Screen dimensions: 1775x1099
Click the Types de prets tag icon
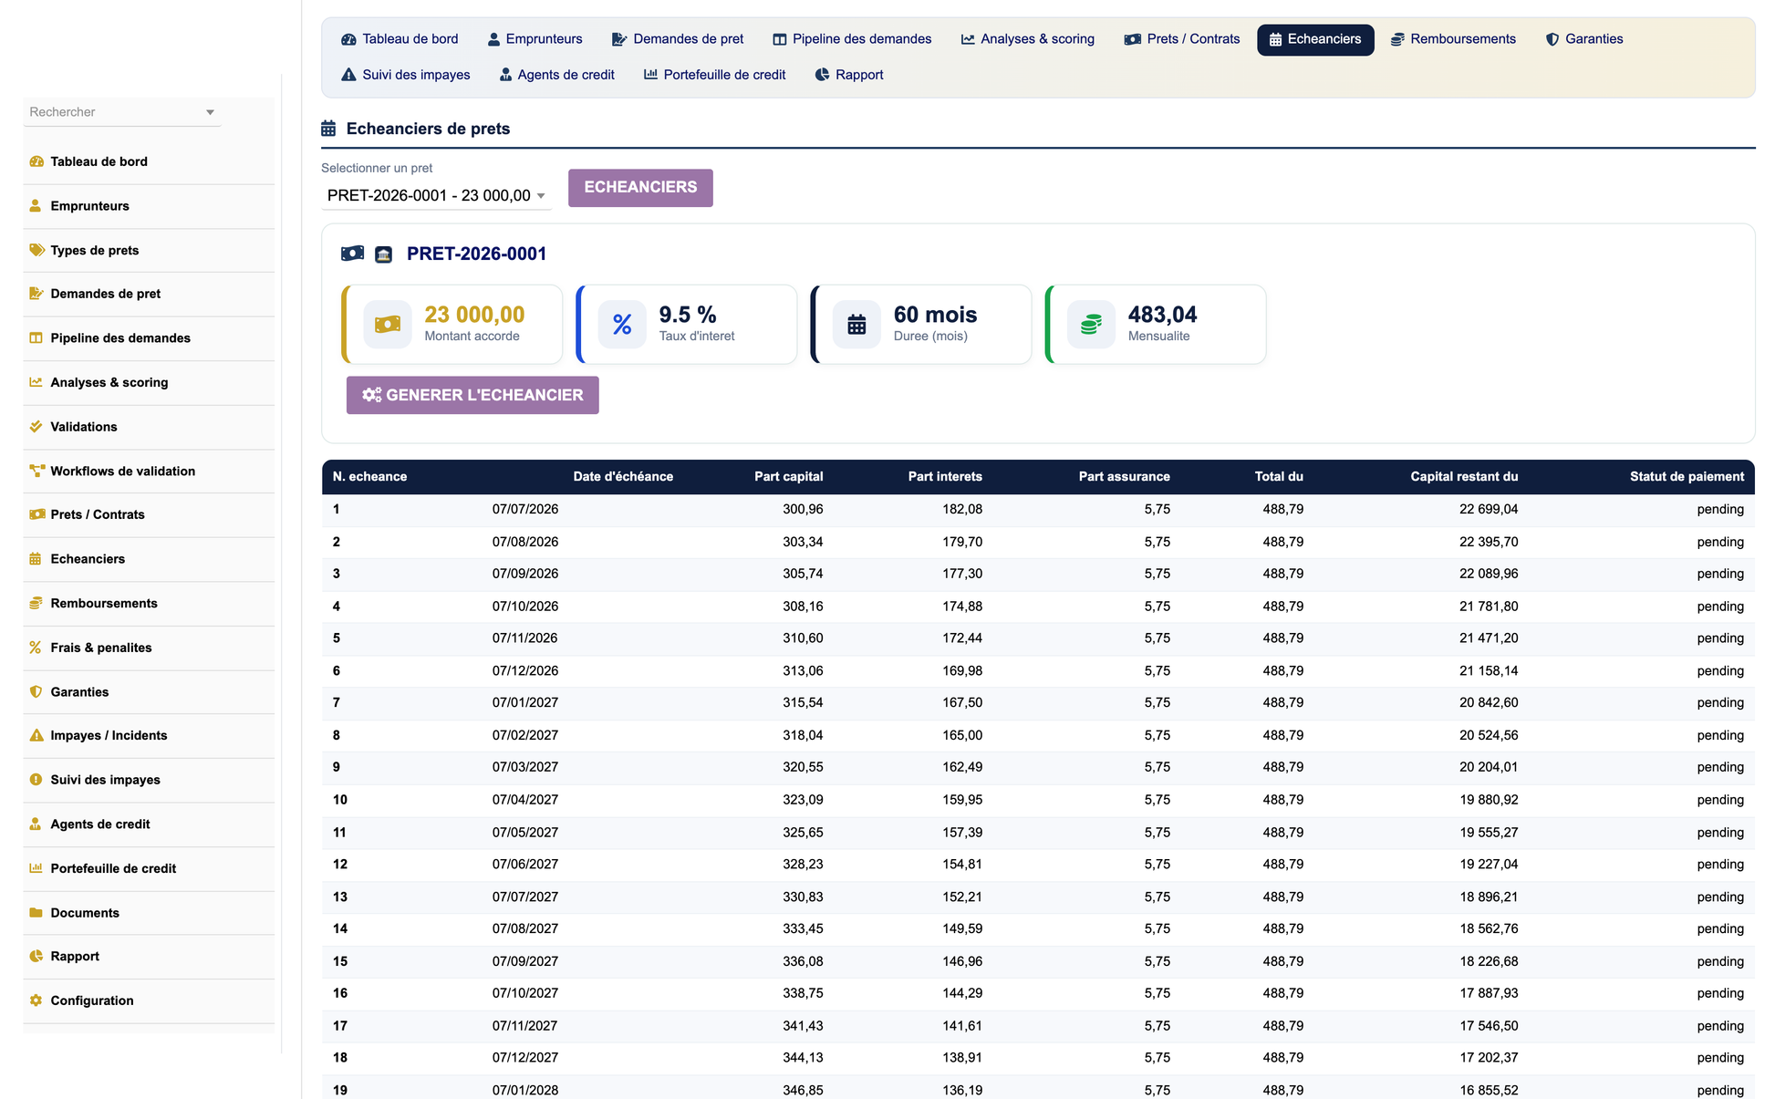(x=36, y=250)
